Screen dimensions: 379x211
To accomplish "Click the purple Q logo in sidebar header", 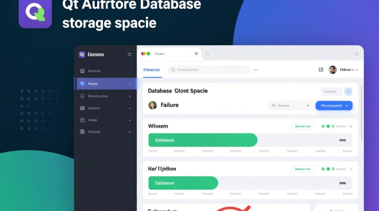I will pyautogui.click(x=82, y=54).
